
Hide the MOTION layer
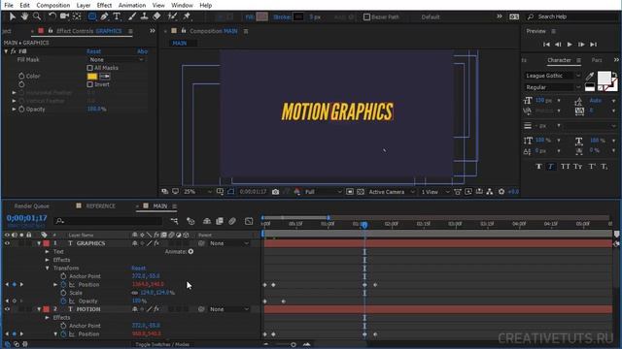coord(7,309)
